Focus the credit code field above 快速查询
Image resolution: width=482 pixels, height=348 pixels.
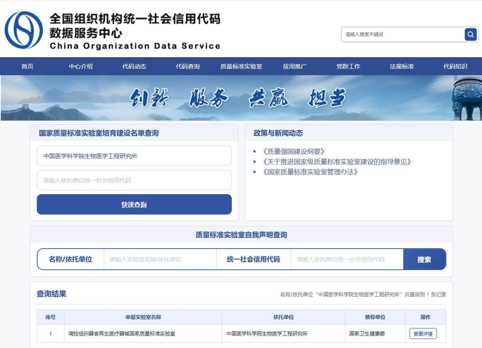pos(134,180)
